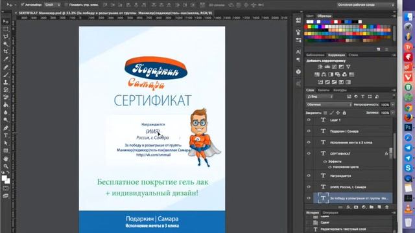415x233 pixels.
Task: Lock all for the selected layer
Action: (344, 113)
